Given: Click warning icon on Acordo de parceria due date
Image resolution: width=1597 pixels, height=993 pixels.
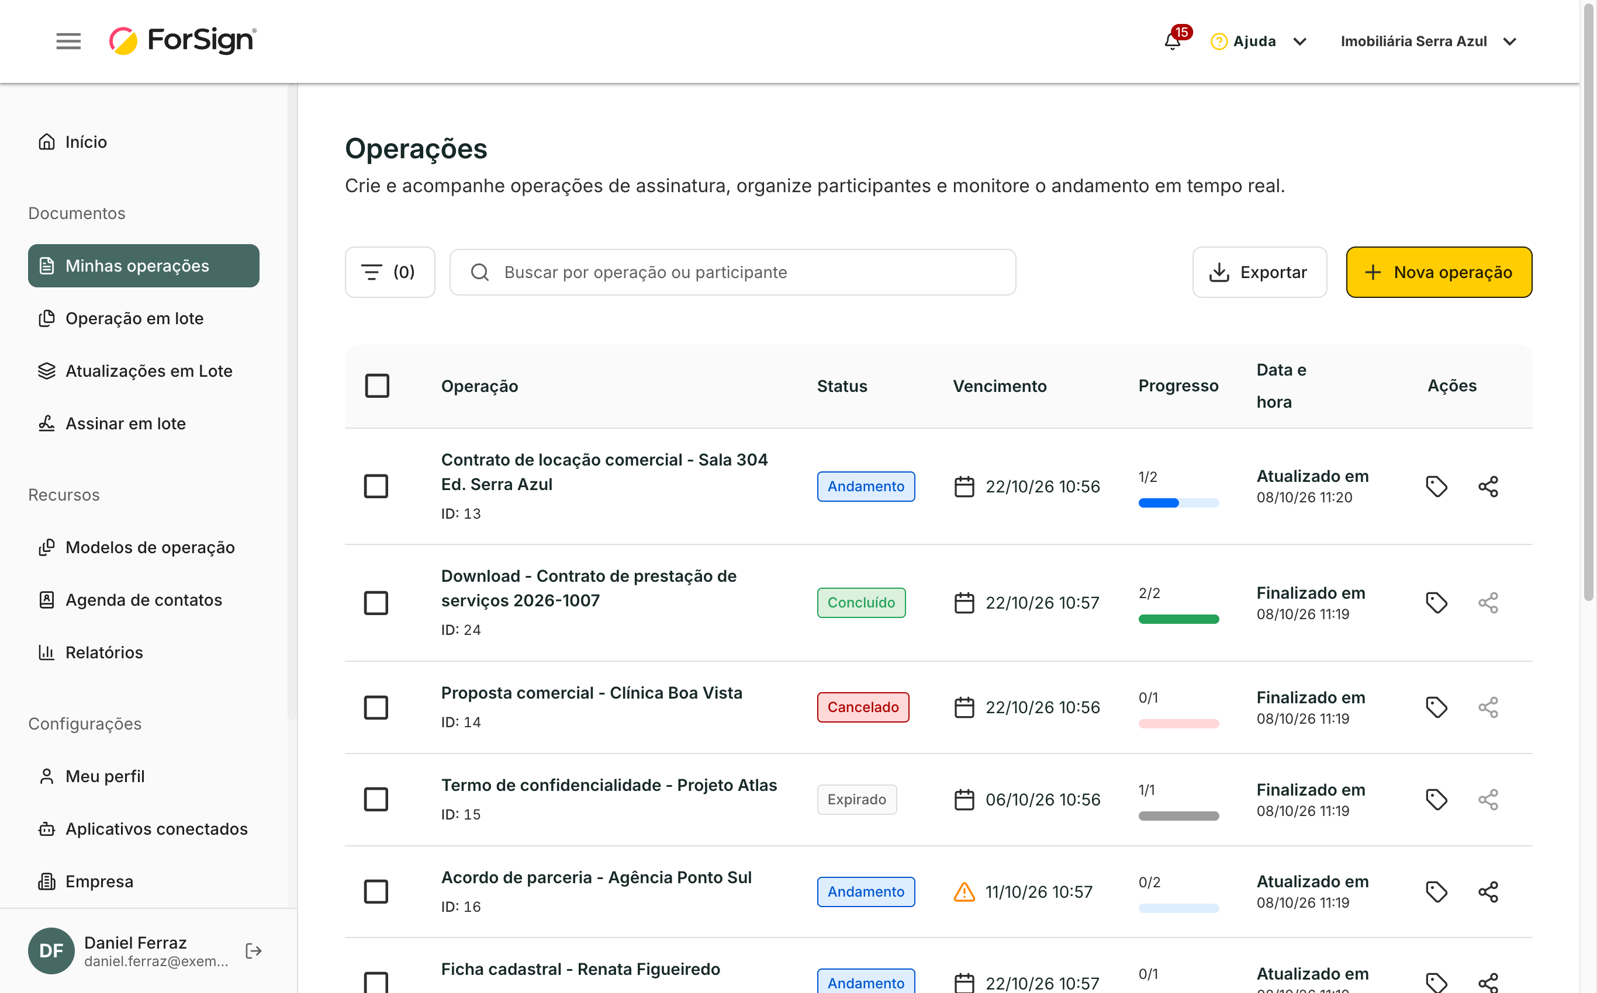Looking at the screenshot, I should (x=964, y=892).
